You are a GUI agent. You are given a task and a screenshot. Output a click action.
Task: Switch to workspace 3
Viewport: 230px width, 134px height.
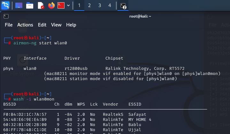pyautogui.click(x=100, y=5)
